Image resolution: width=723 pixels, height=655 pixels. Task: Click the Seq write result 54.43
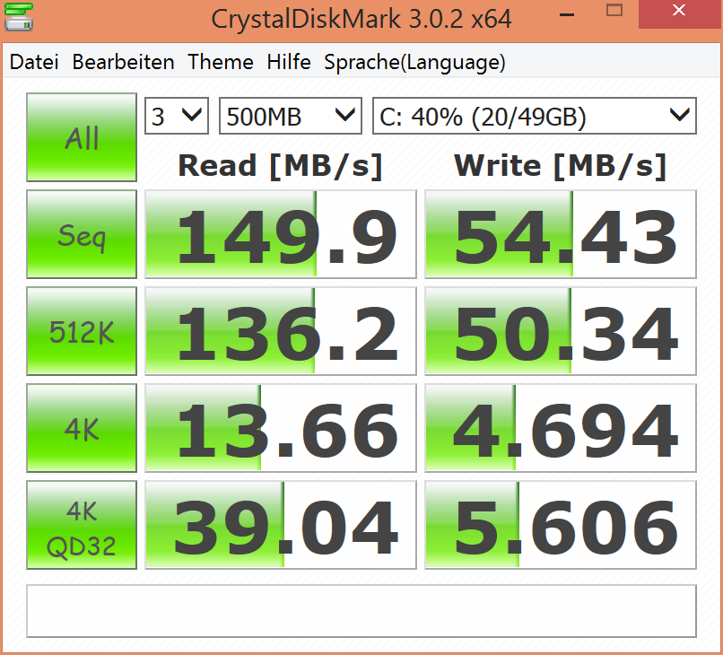[561, 234]
